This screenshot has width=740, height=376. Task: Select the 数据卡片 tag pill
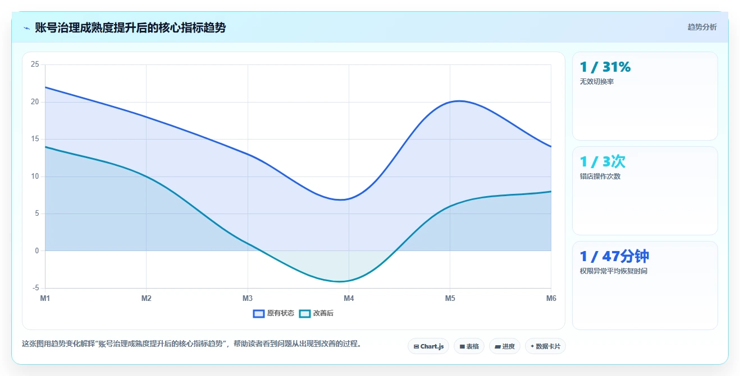pyautogui.click(x=545, y=346)
